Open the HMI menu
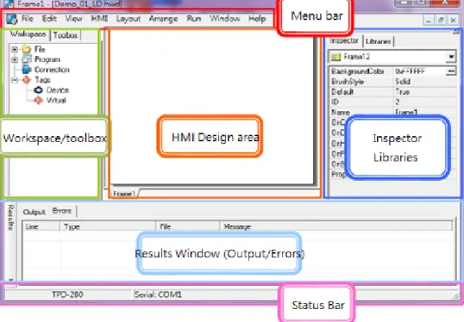 [99, 19]
